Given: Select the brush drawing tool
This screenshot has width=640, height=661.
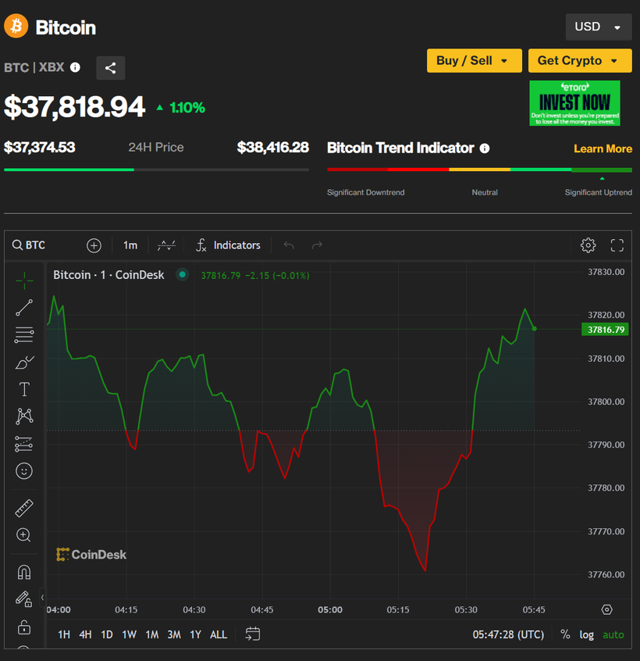Looking at the screenshot, I should [x=24, y=362].
